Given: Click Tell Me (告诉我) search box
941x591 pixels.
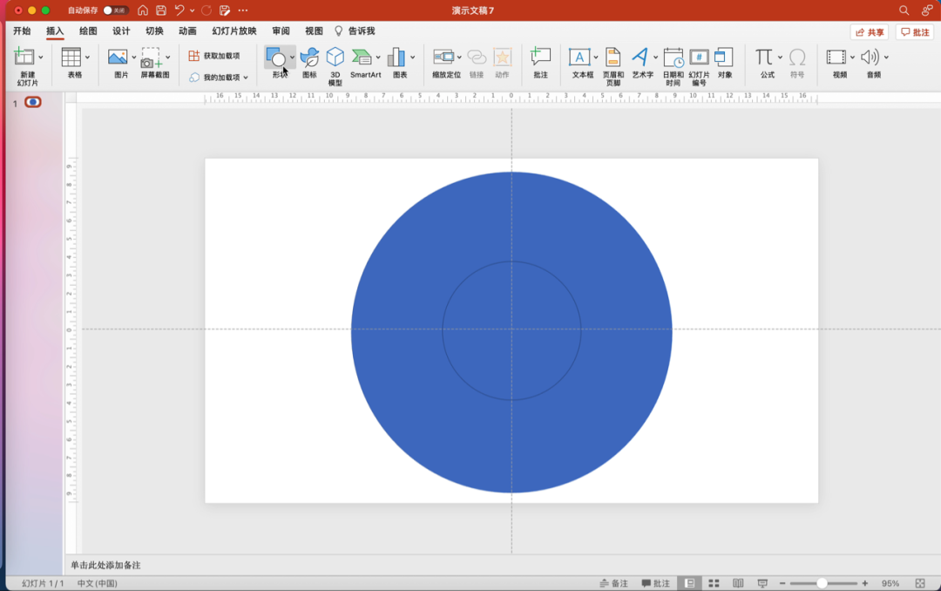Looking at the screenshot, I should point(355,31).
